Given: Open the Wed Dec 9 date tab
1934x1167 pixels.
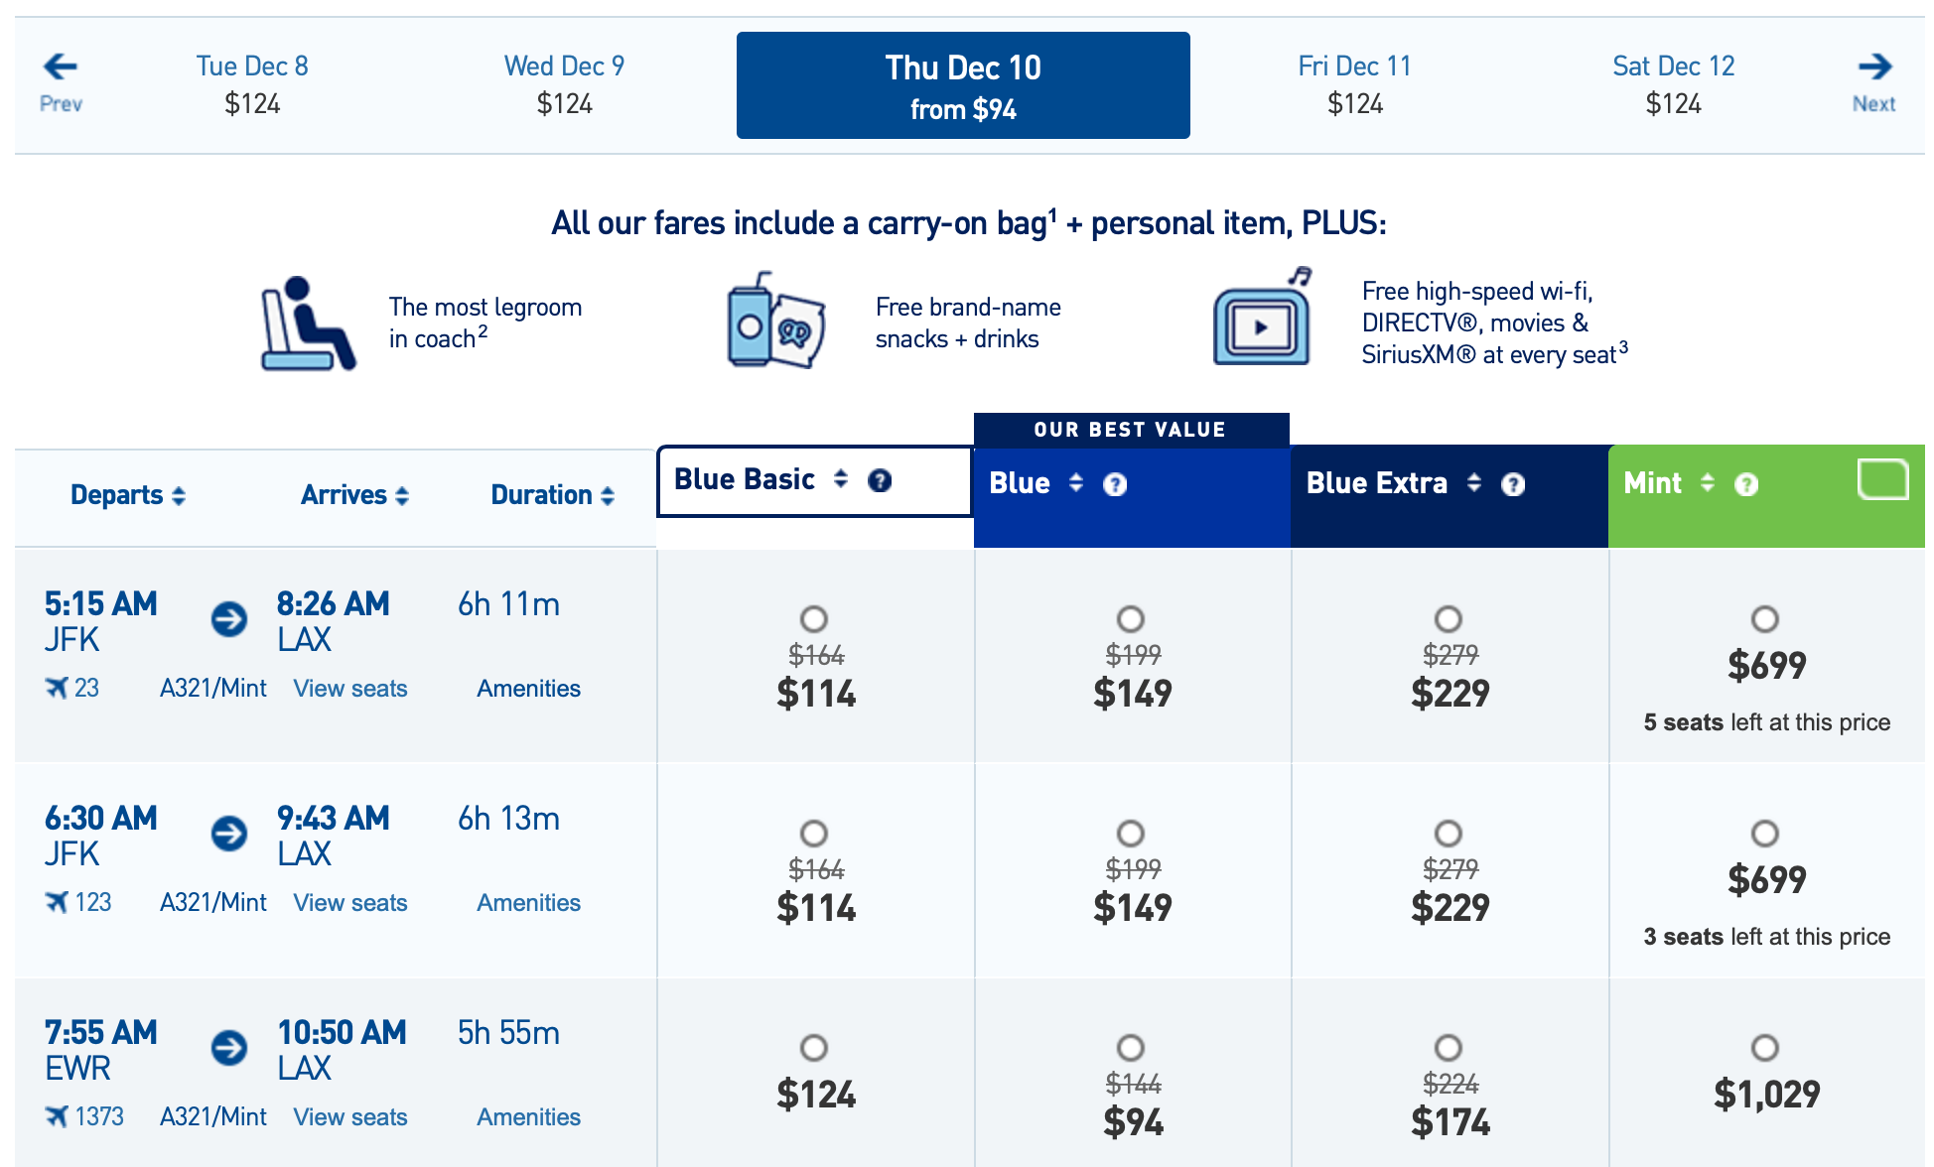Looking at the screenshot, I should [x=564, y=84].
